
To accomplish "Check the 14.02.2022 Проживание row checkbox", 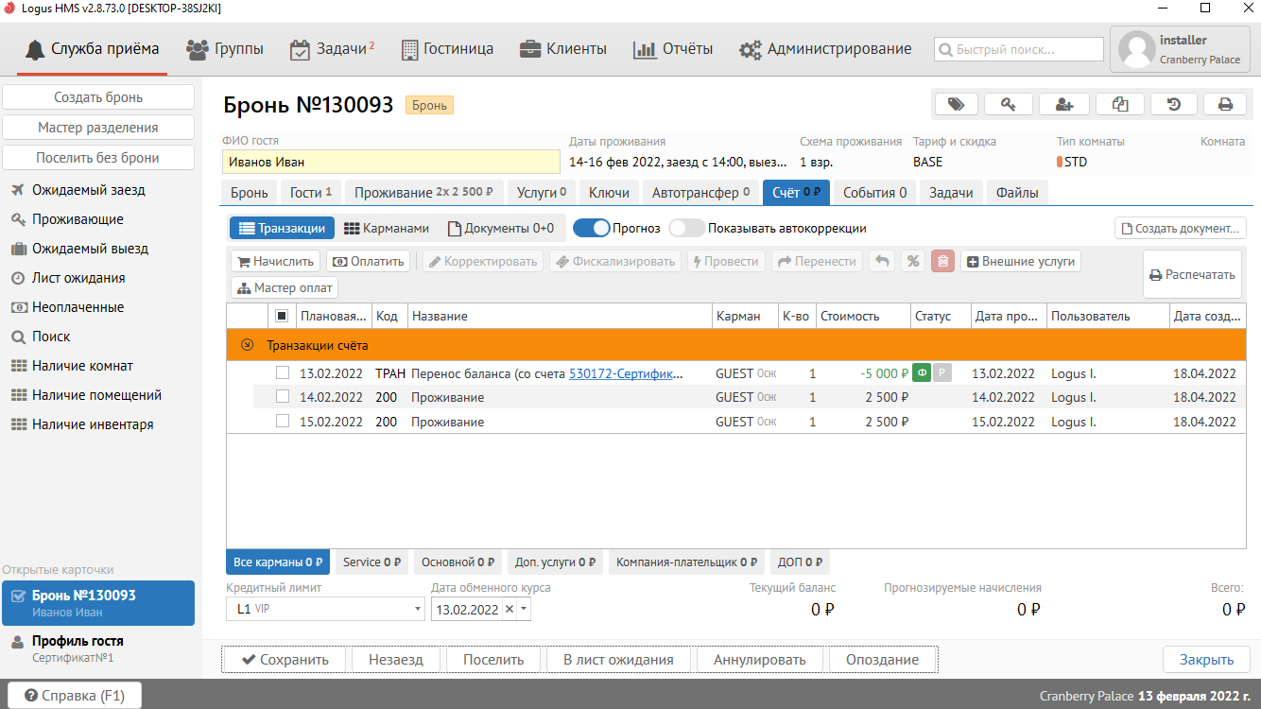I will pyautogui.click(x=282, y=397).
